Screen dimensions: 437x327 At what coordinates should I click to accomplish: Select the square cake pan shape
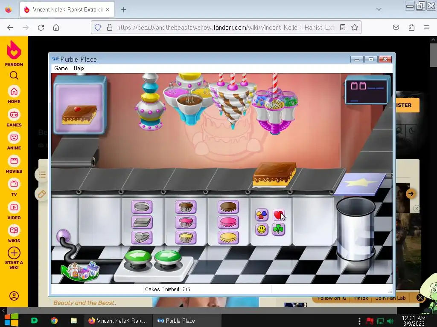point(142,222)
